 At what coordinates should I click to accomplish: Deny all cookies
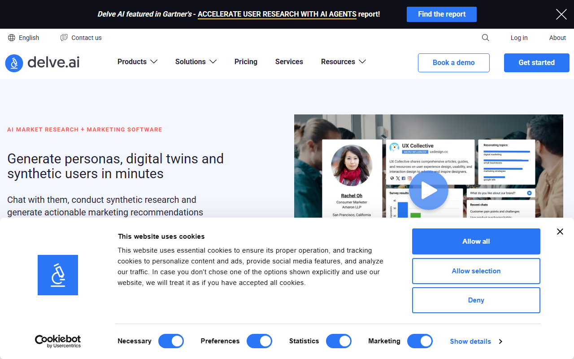(x=476, y=300)
